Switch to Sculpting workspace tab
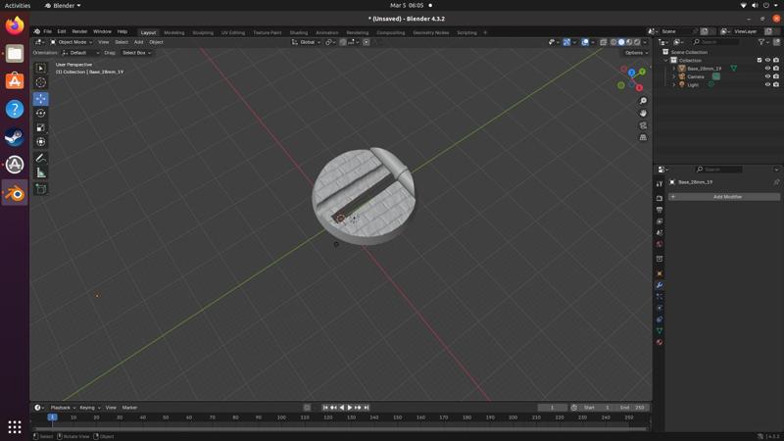784x441 pixels. (x=203, y=32)
